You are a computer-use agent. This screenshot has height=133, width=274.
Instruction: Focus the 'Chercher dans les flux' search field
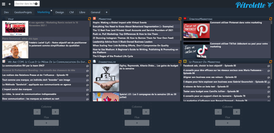pyautogui.click(x=24, y=4)
